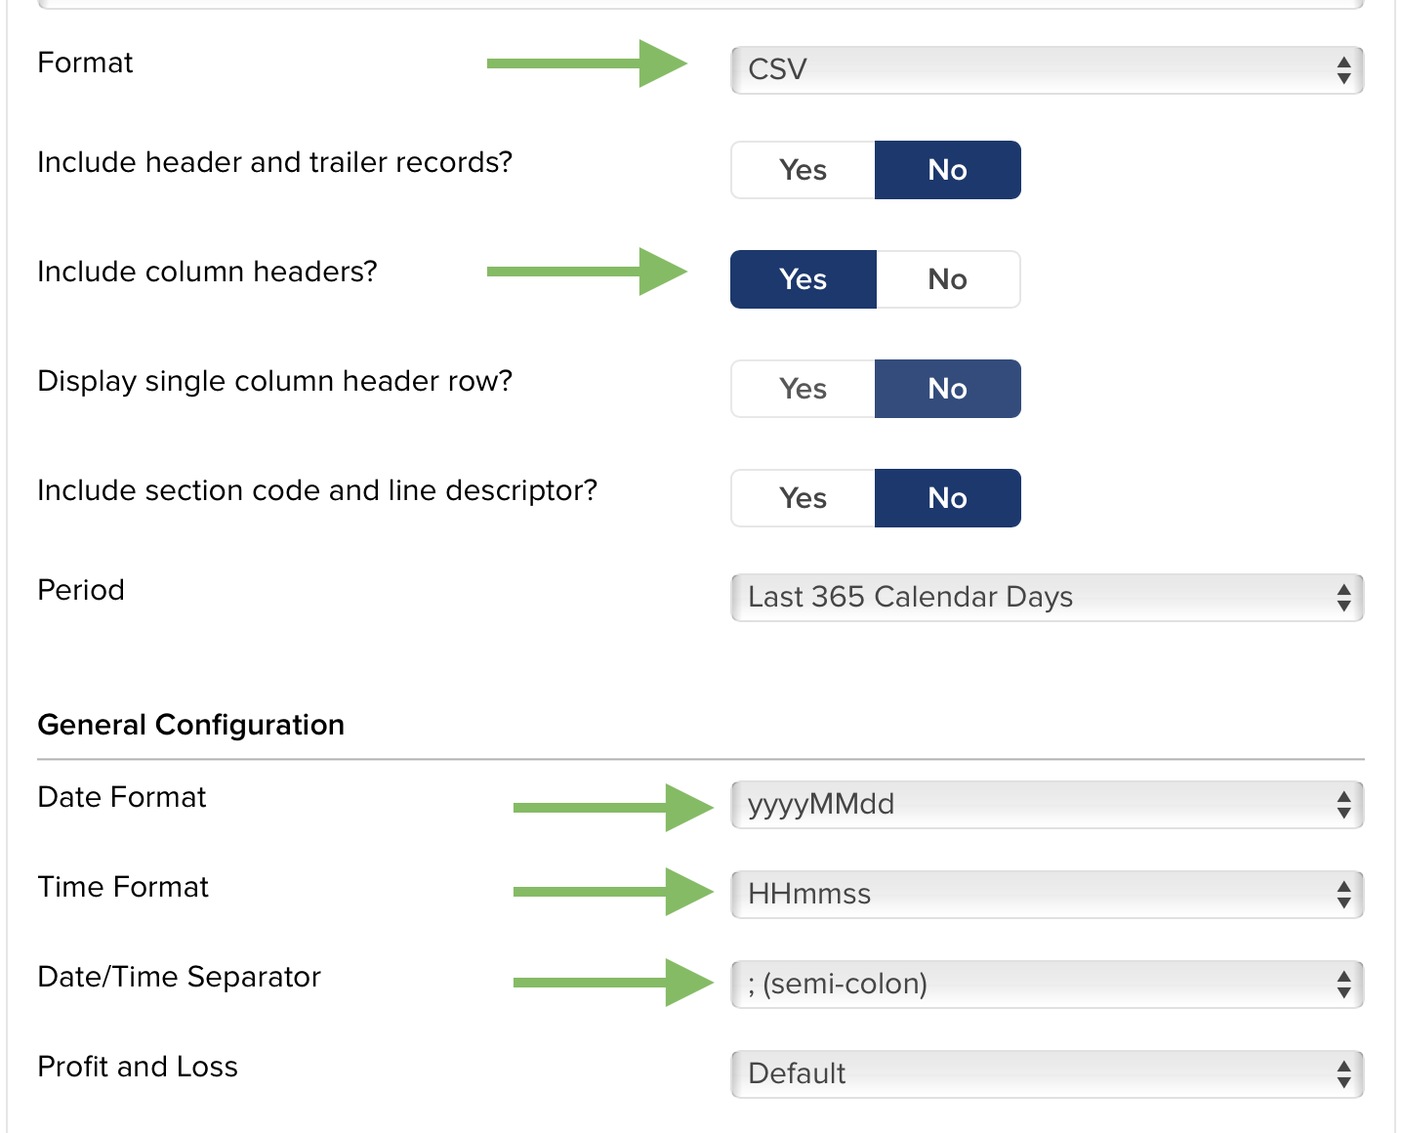Viewport: 1402px width, 1133px height.
Task: Open the Time Format dropdown
Action: point(1045,894)
